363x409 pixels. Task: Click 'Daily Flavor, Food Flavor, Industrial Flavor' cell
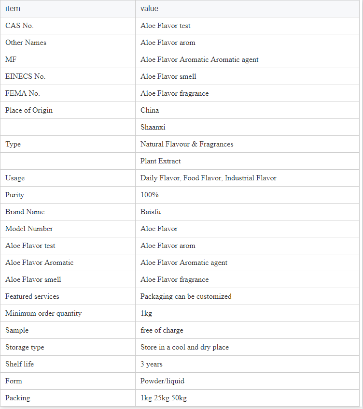pyautogui.click(x=247, y=178)
